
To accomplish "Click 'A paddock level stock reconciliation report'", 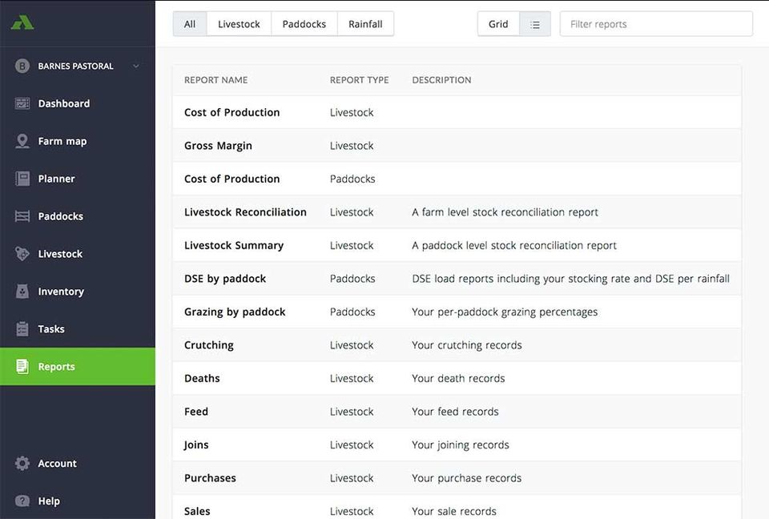I will (x=514, y=245).
